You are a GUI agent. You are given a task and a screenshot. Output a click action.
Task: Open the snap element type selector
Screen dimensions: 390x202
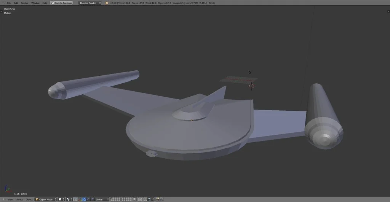[151, 199]
